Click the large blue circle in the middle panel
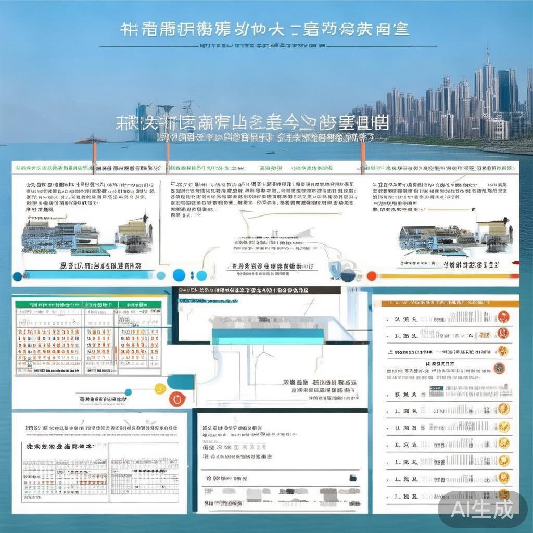533x533 pixels. [179, 275]
